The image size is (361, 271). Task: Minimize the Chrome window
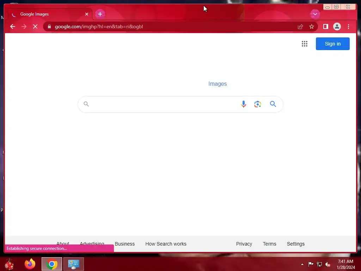[x=327, y=7]
